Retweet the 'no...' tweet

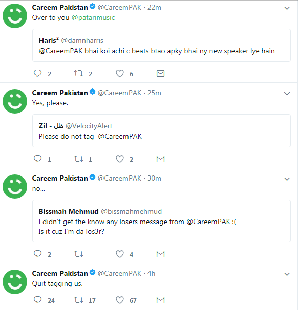[78, 254]
